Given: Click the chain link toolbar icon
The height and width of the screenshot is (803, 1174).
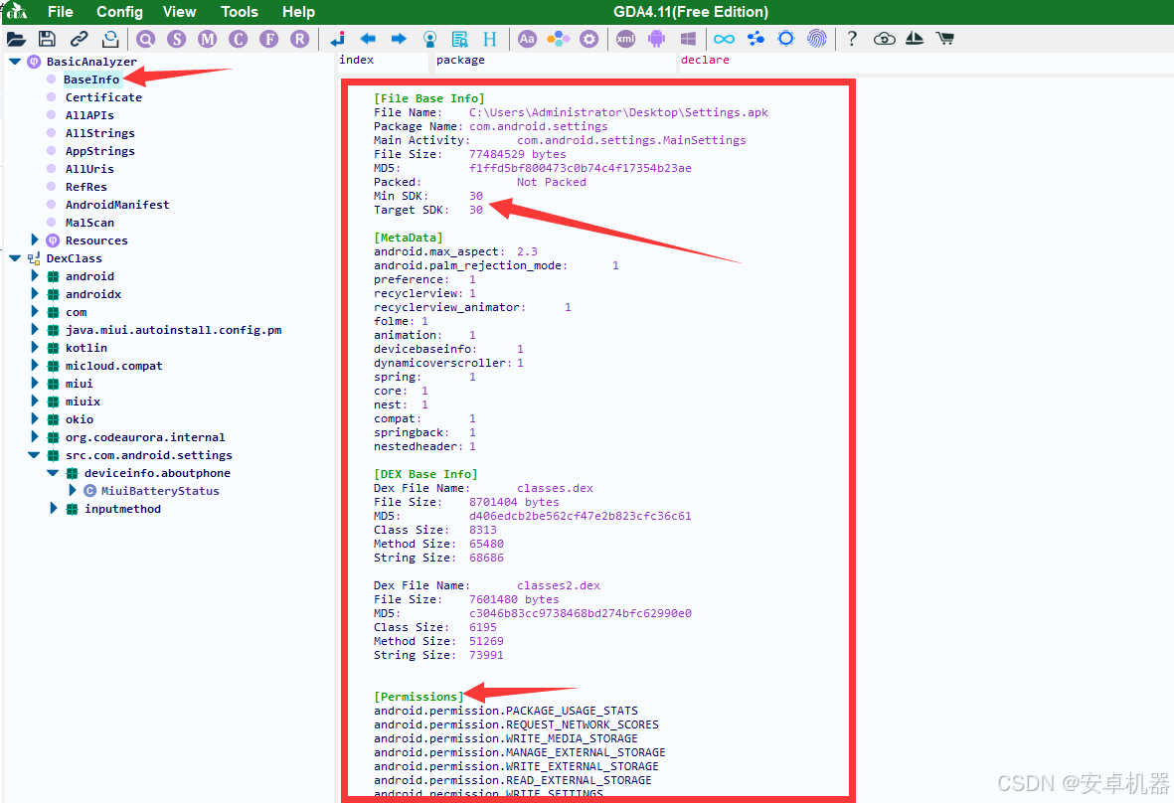Looking at the screenshot, I should pos(79,39).
